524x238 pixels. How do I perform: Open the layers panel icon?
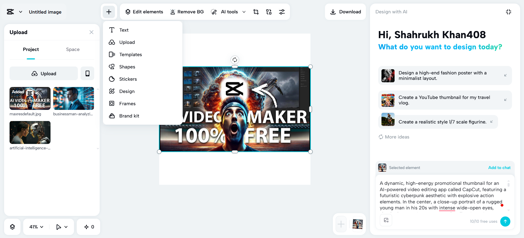coord(12,227)
